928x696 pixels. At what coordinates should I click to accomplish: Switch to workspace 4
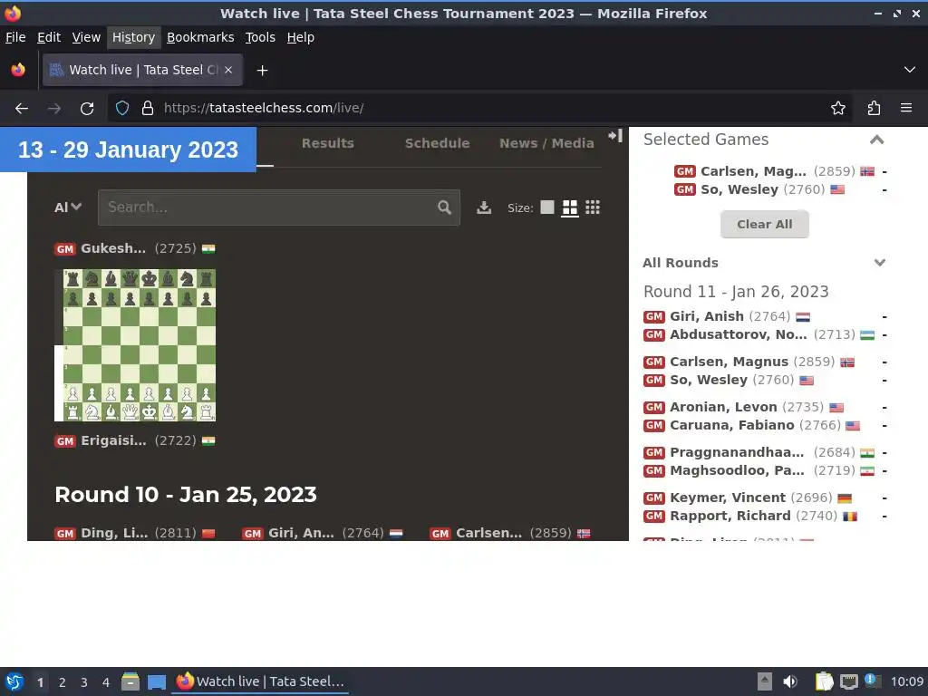106,682
